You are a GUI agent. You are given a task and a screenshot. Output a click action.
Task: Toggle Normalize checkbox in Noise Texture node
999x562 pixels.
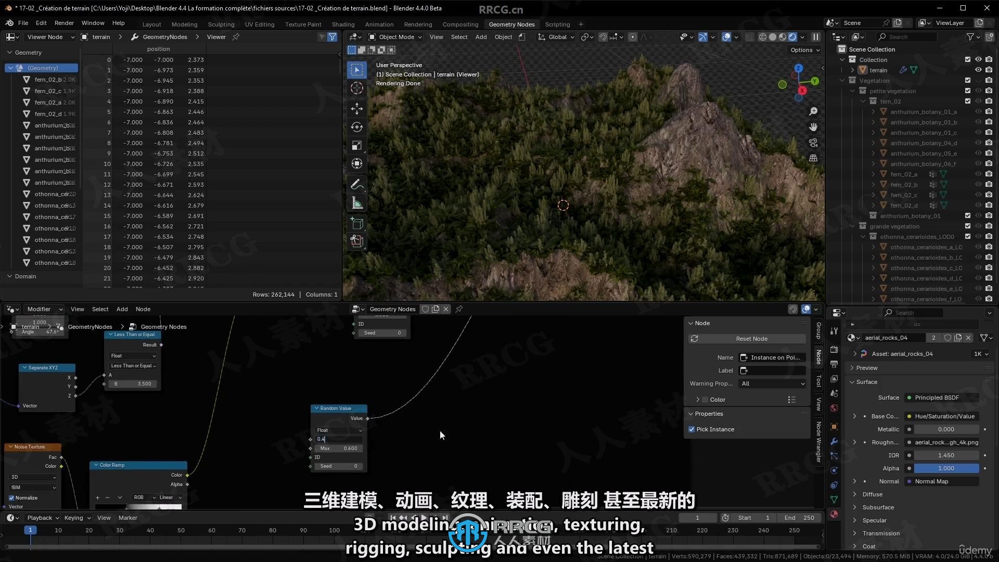pos(11,498)
